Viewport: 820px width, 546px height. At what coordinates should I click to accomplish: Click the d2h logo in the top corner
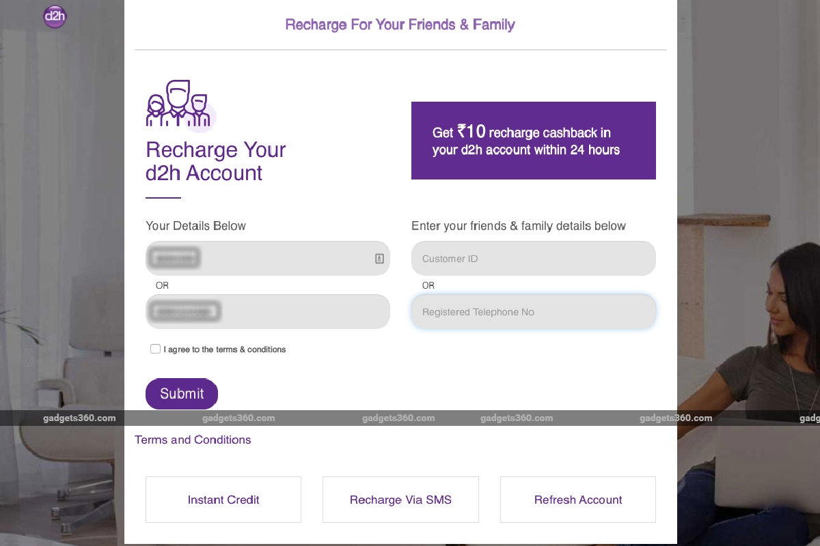(55, 16)
